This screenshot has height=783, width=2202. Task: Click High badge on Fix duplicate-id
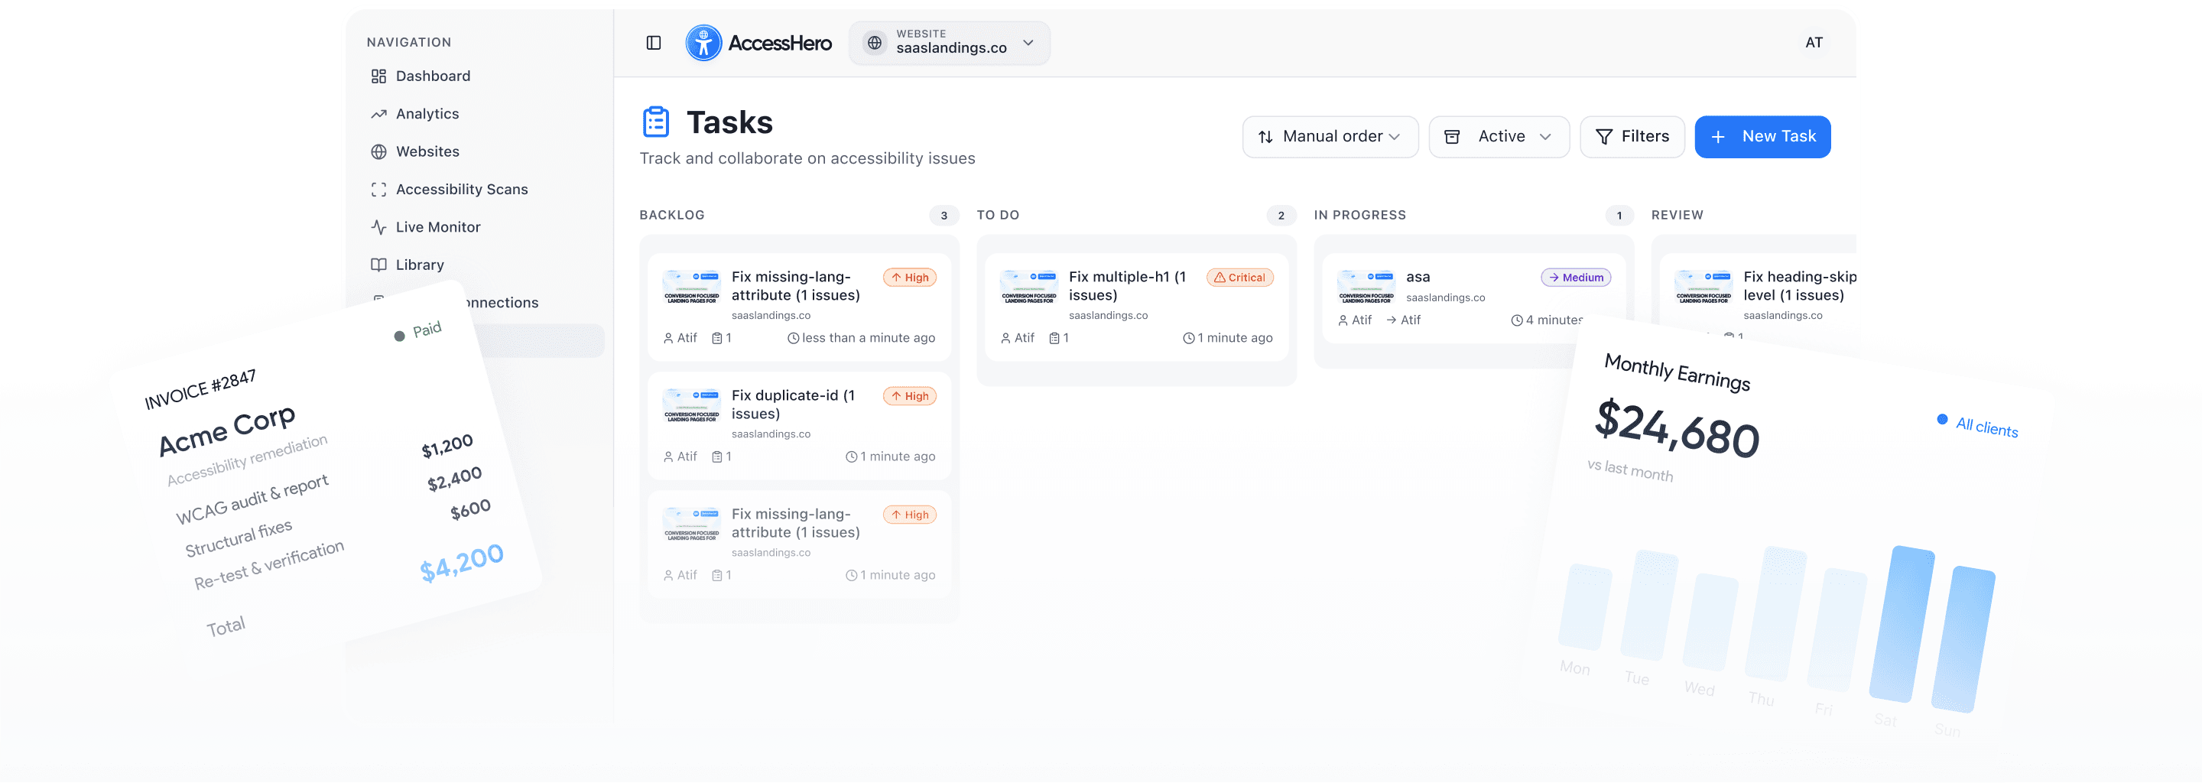pos(910,397)
